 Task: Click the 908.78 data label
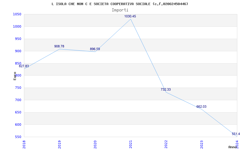click(59, 46)
